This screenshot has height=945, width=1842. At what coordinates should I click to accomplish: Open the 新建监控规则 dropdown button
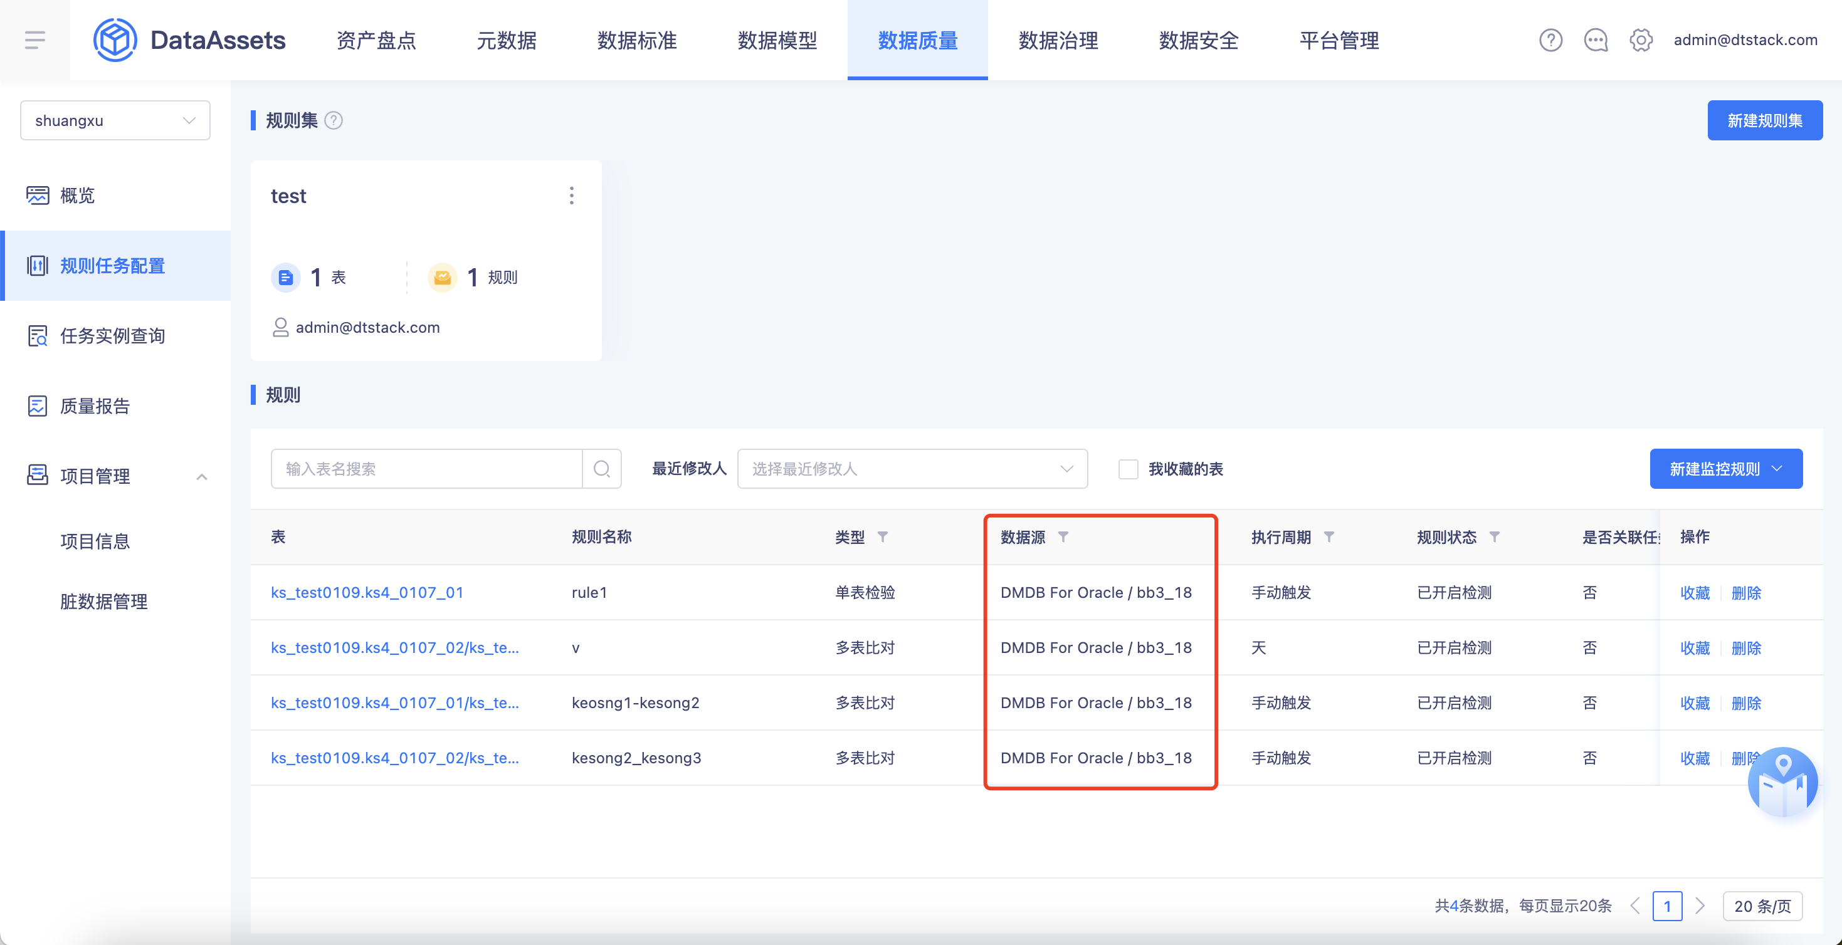pyautogui.click(x=1726, y=469)
